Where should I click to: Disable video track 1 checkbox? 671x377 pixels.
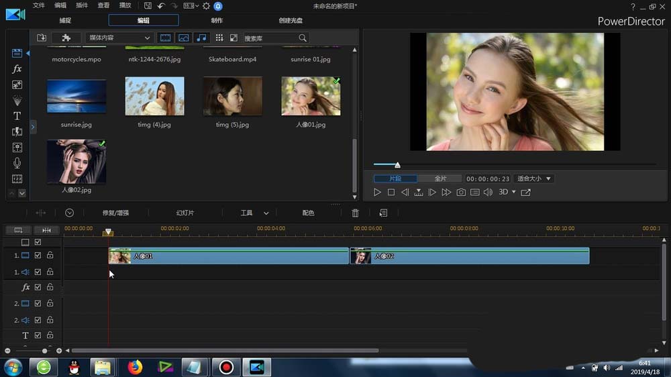[x=38, y=256]
